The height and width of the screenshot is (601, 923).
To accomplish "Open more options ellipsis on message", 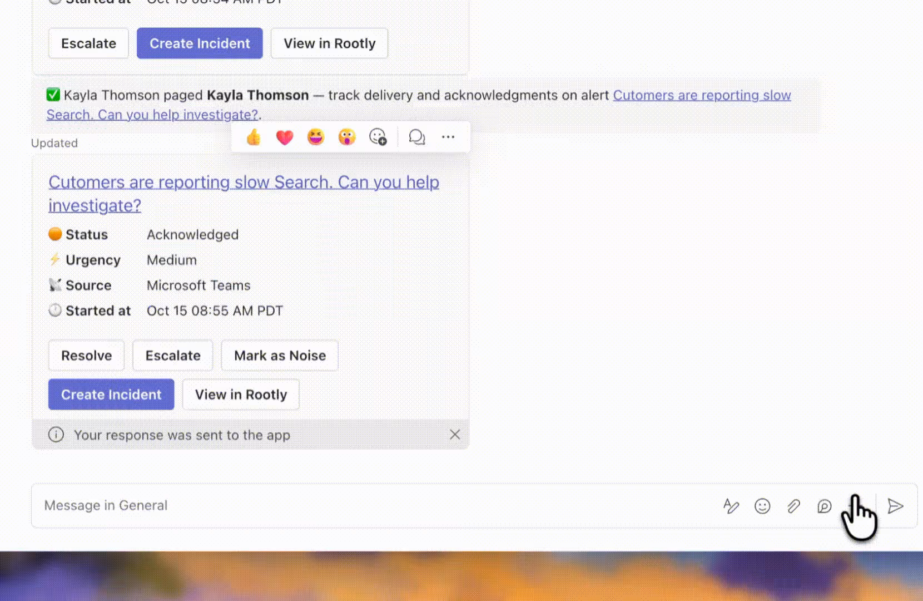I will [448, 137].
